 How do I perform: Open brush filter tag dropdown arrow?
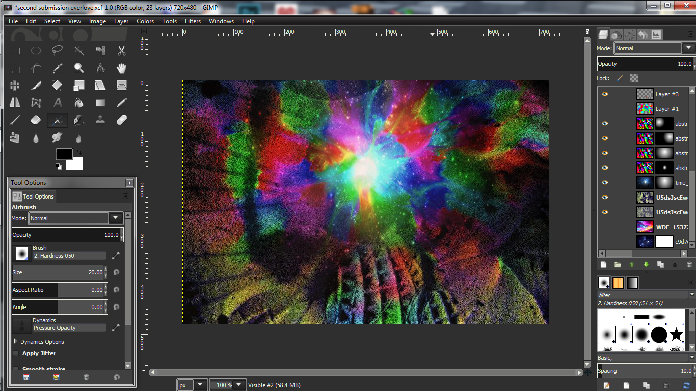coord(691,295)
